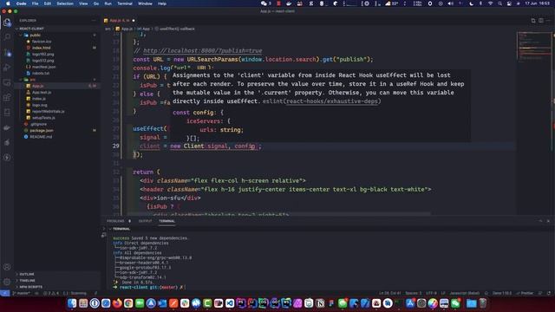Open manifest.json file

click(43, 67)
